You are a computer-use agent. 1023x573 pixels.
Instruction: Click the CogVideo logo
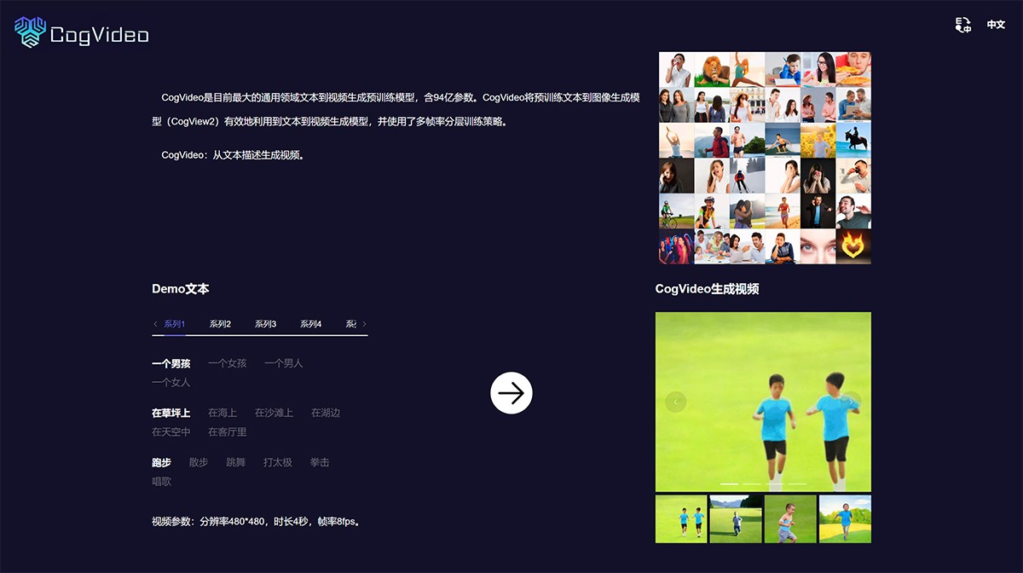[82, 32]
